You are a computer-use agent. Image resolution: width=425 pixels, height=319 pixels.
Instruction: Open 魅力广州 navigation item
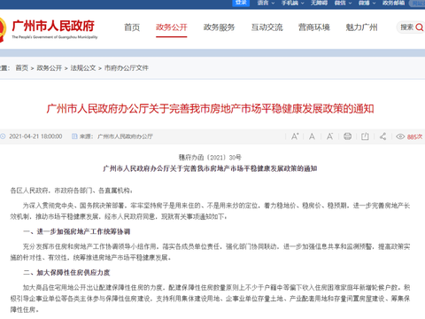coord(361,27)
